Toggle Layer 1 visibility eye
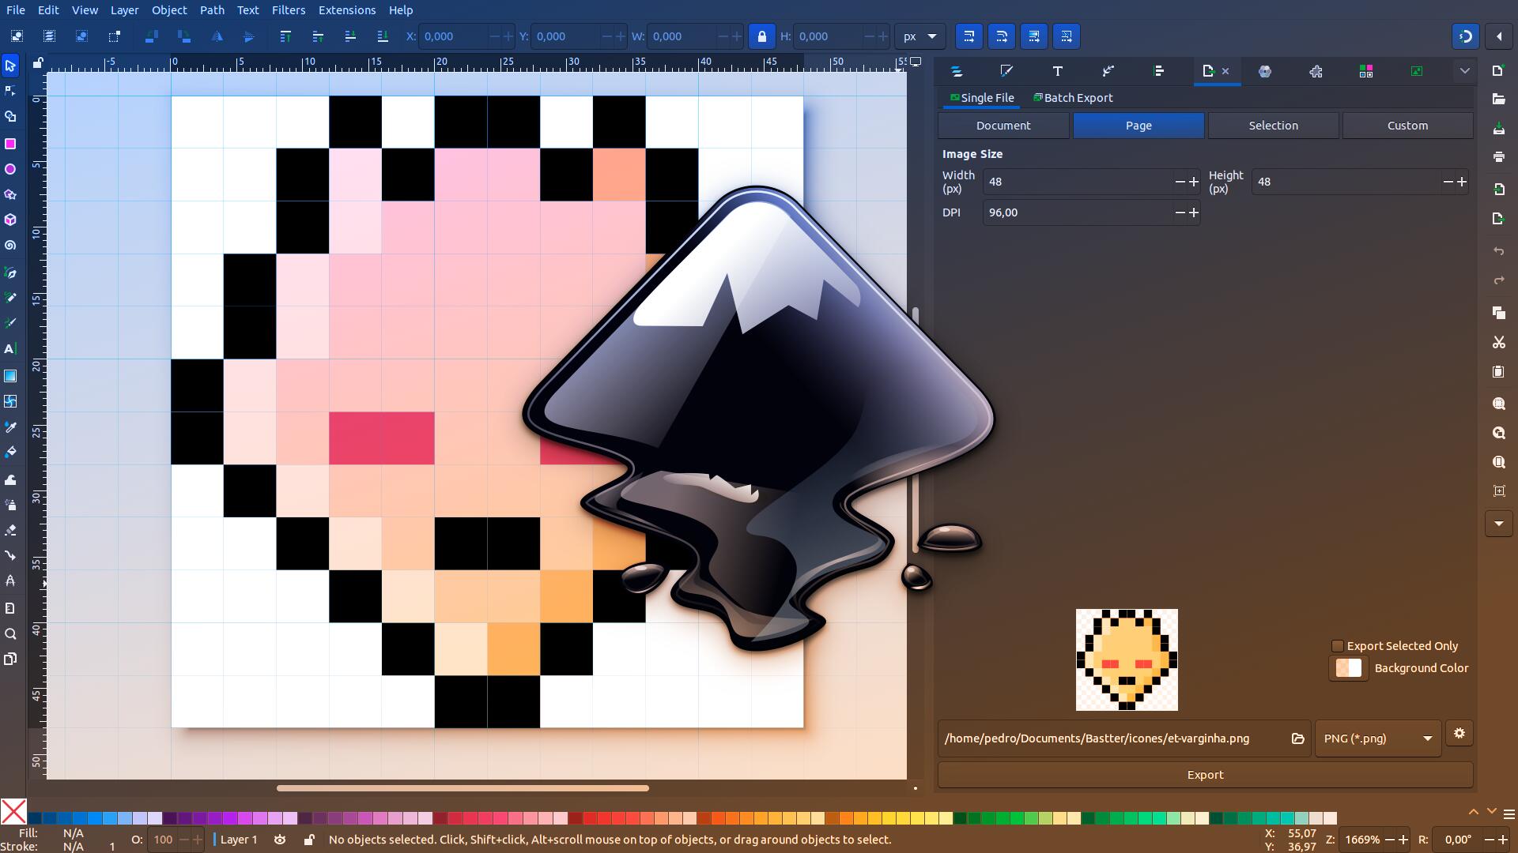 point(280,840)
